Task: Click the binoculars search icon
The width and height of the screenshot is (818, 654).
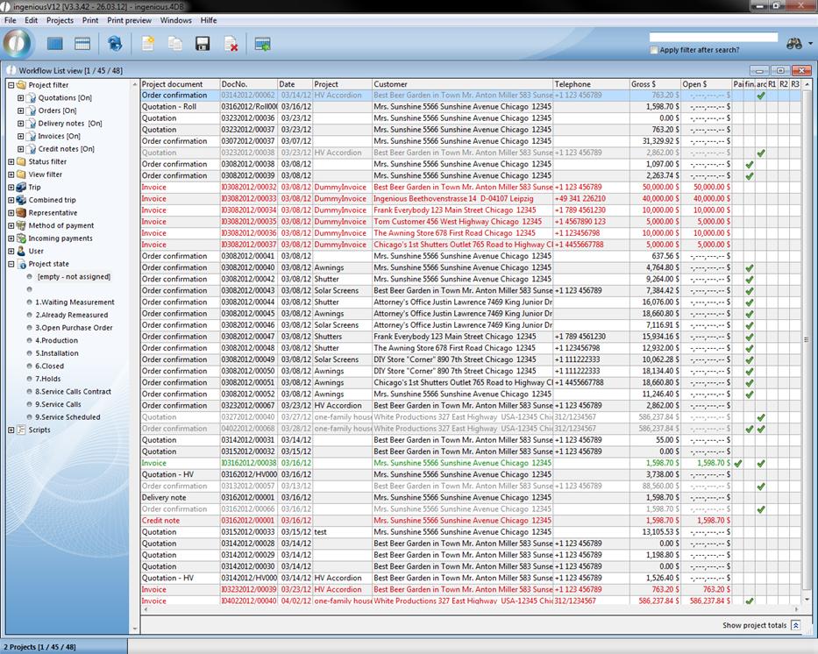Action: click(x=794, y=43)
